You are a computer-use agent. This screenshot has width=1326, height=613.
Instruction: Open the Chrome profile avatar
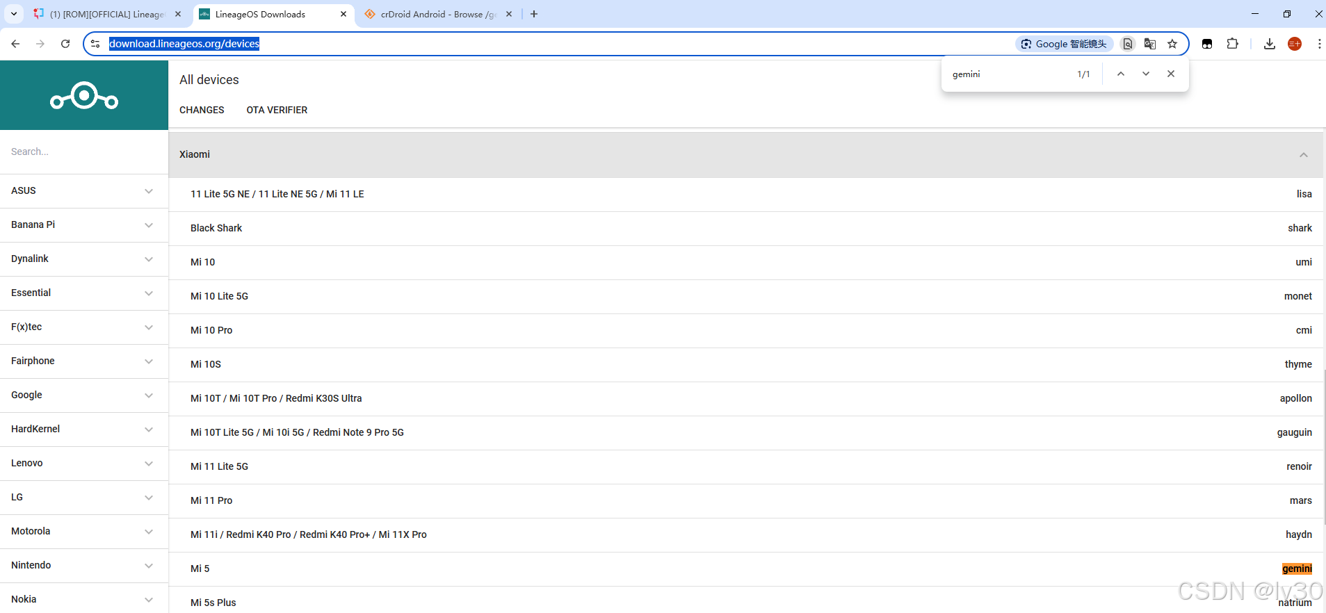click(x=1295, y=44)
